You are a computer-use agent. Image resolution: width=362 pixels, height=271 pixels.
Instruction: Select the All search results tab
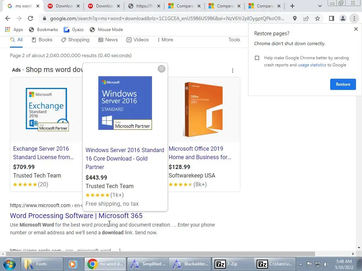16,40
